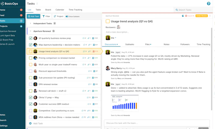The width and height of the screenshot is (215, 129).
Task: Open the help question mark icon
Action: pyautogui.click(x=209, y=4)
